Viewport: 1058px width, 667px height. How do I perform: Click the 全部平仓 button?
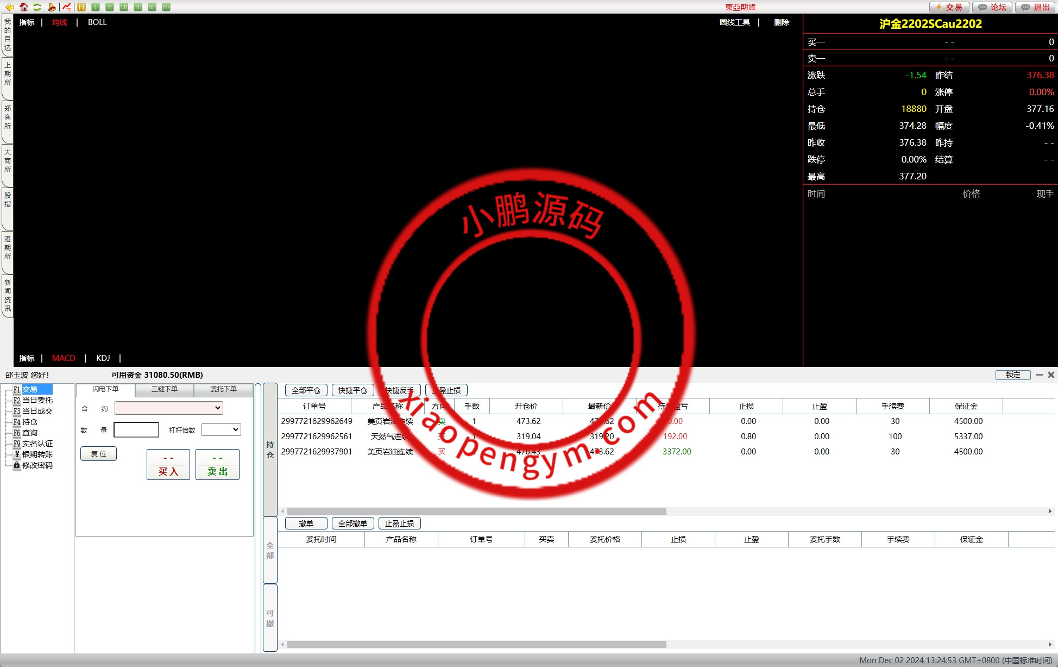tap(306, 390)
